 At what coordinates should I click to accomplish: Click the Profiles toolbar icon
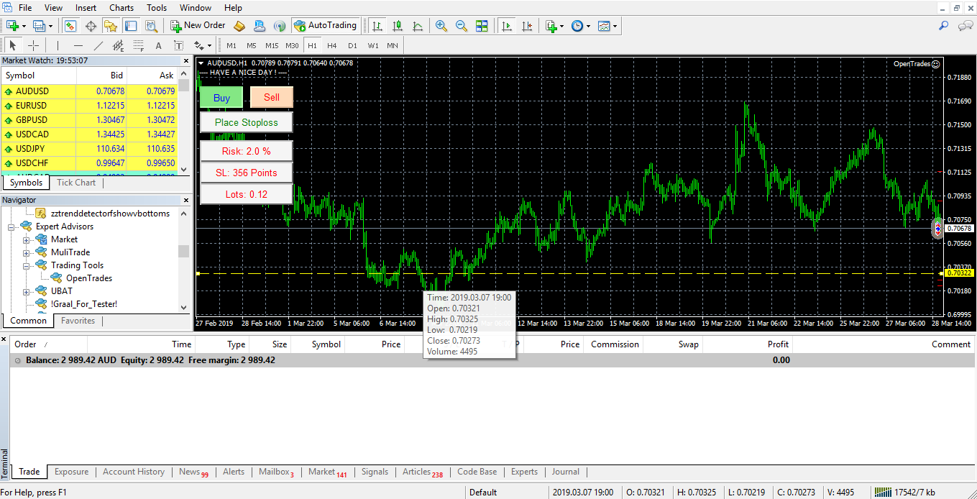point(40,26)
